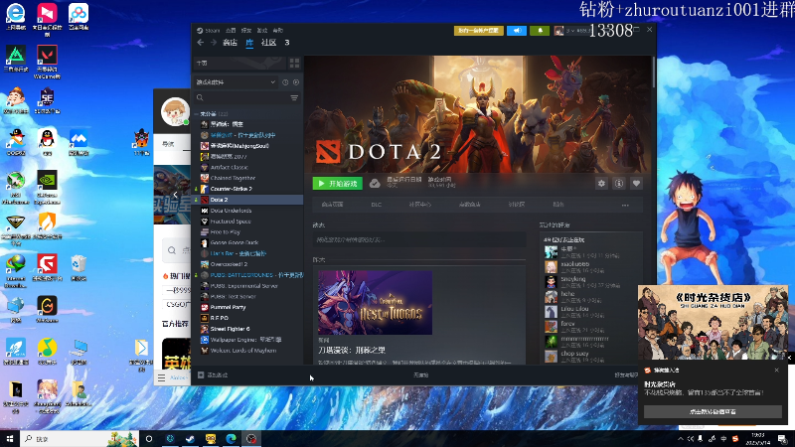Open the DLC tab on Dota 2 page
The height and width of the screenshot is (447, 795).
click(377, 205)
